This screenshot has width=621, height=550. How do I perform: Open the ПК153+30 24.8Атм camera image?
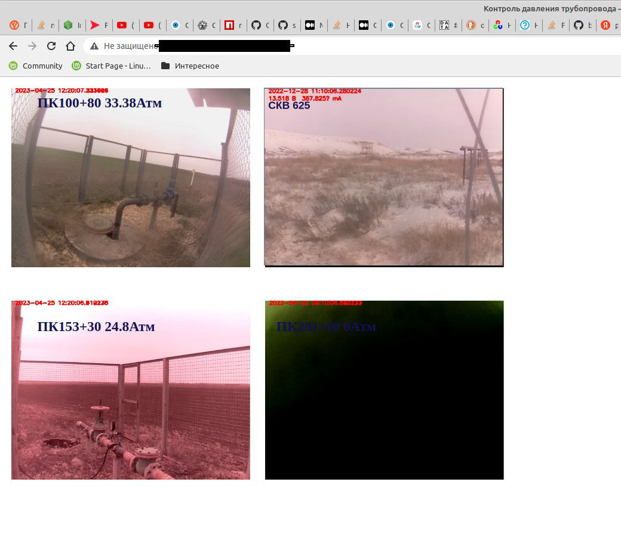(x=130, y=390)
